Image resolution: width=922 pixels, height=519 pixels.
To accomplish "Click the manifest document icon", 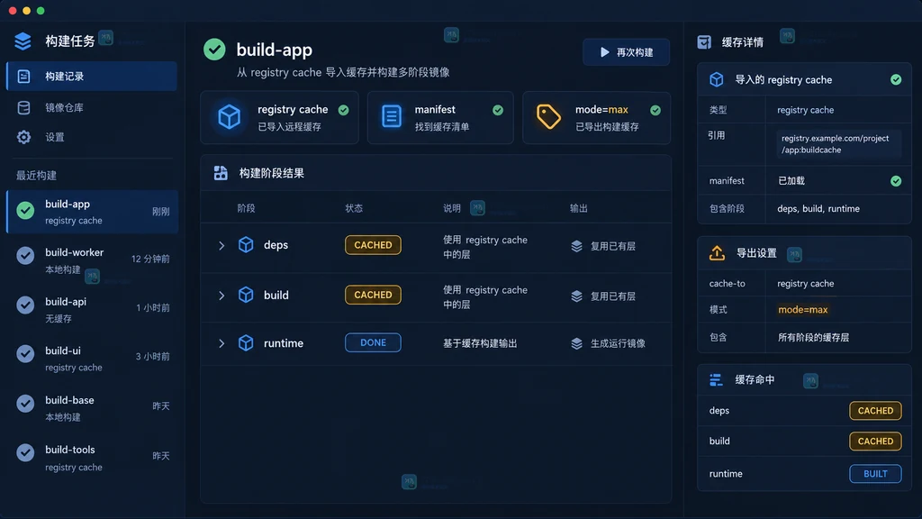I will tap(392, 116).
